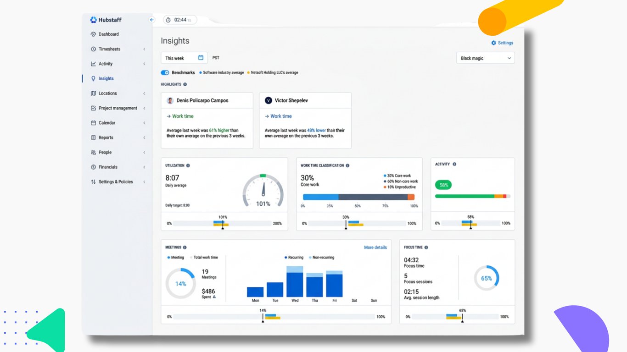The width and height of the screenshot is (627, 352).
Task: Expand the Activity submenu chevron
Action: (x=144, y=64)
